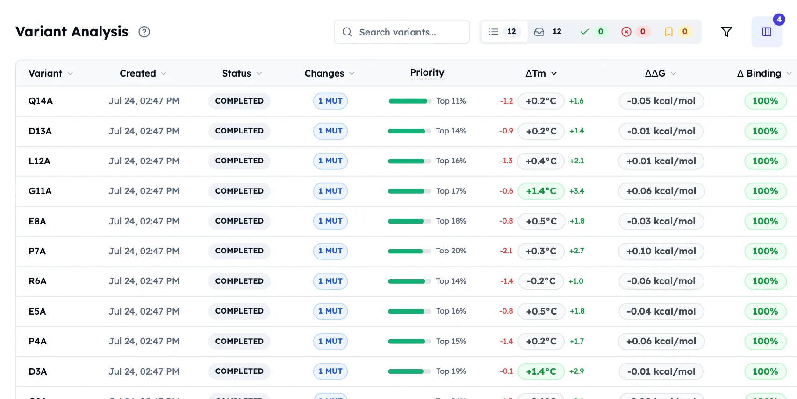This screenshot has width=797, height=399.
Task: Click the help icon beside Variant Analysis
Action: (144, 32)
